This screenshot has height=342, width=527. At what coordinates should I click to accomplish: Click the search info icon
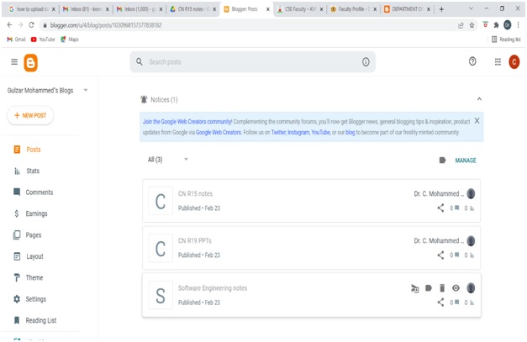click(366, 61)
